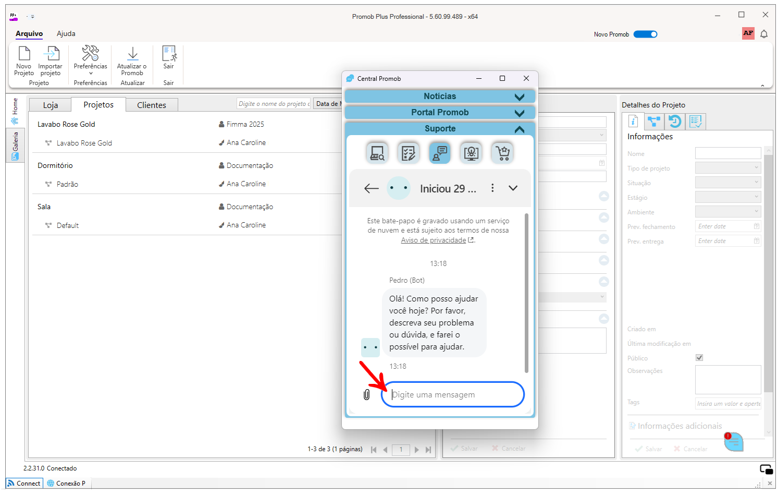Click the Importar projeto icon

pyautogui.click(x=51, y=54)
